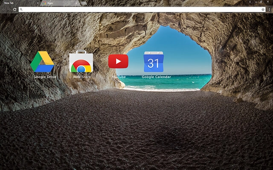Click the Google Drive label text

(45, 77)
